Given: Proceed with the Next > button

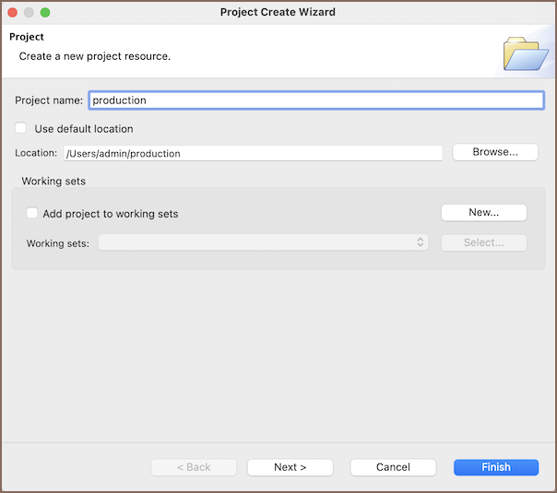Looking at the screenshot, I should click(290, 467).
